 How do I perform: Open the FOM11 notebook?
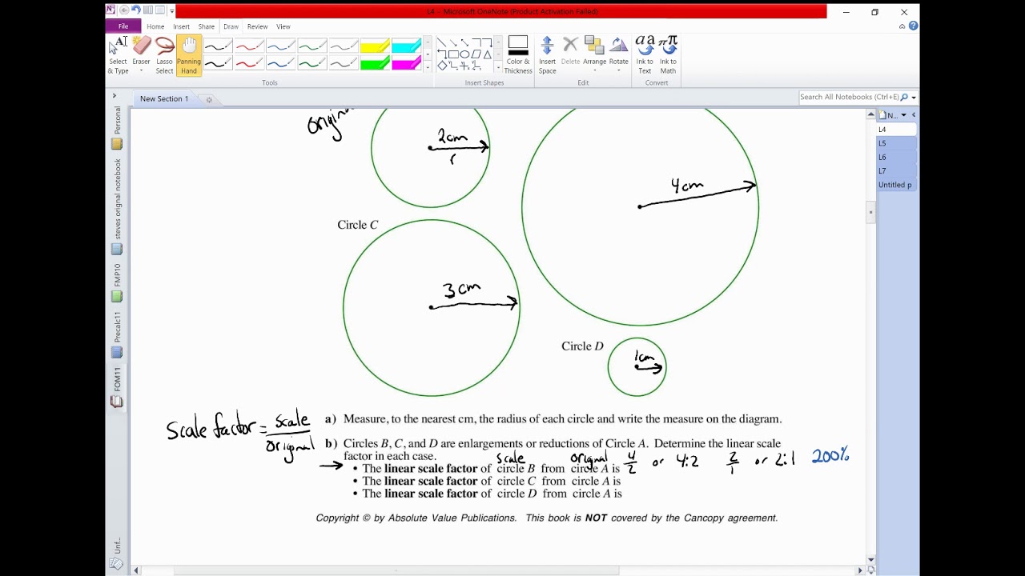117,387
